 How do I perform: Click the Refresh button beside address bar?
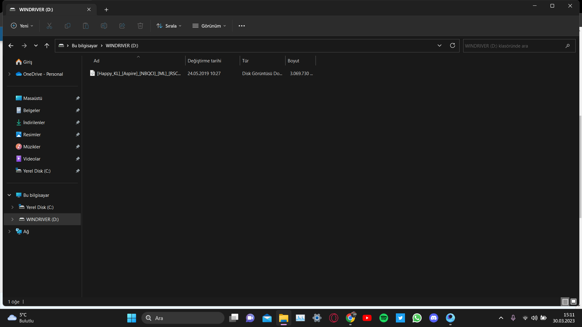(x=452, y=46)
